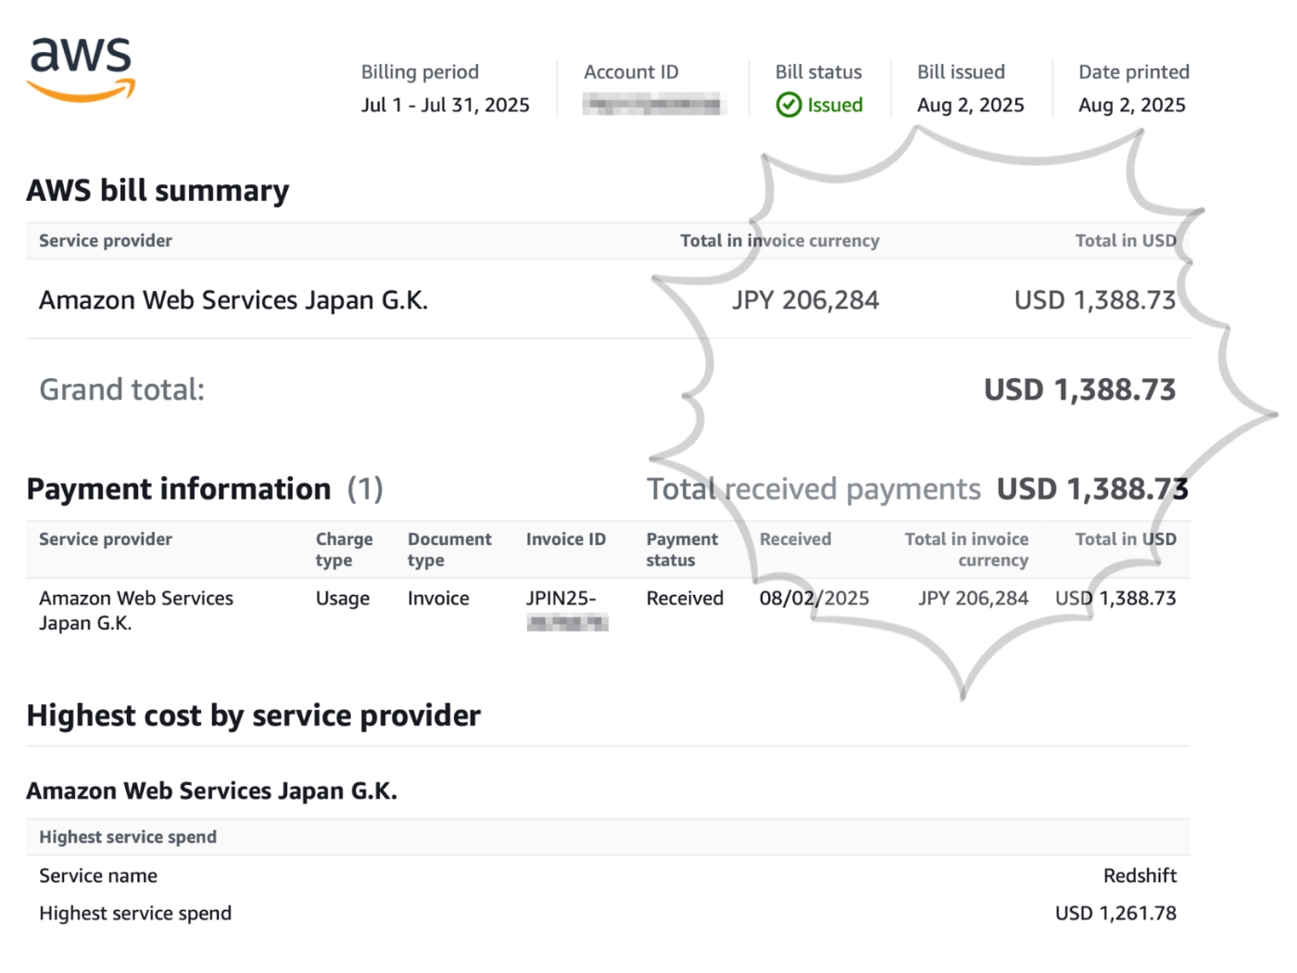Click the AWS logo
This screenshot has height=973, width=1297.
[82, 69]
